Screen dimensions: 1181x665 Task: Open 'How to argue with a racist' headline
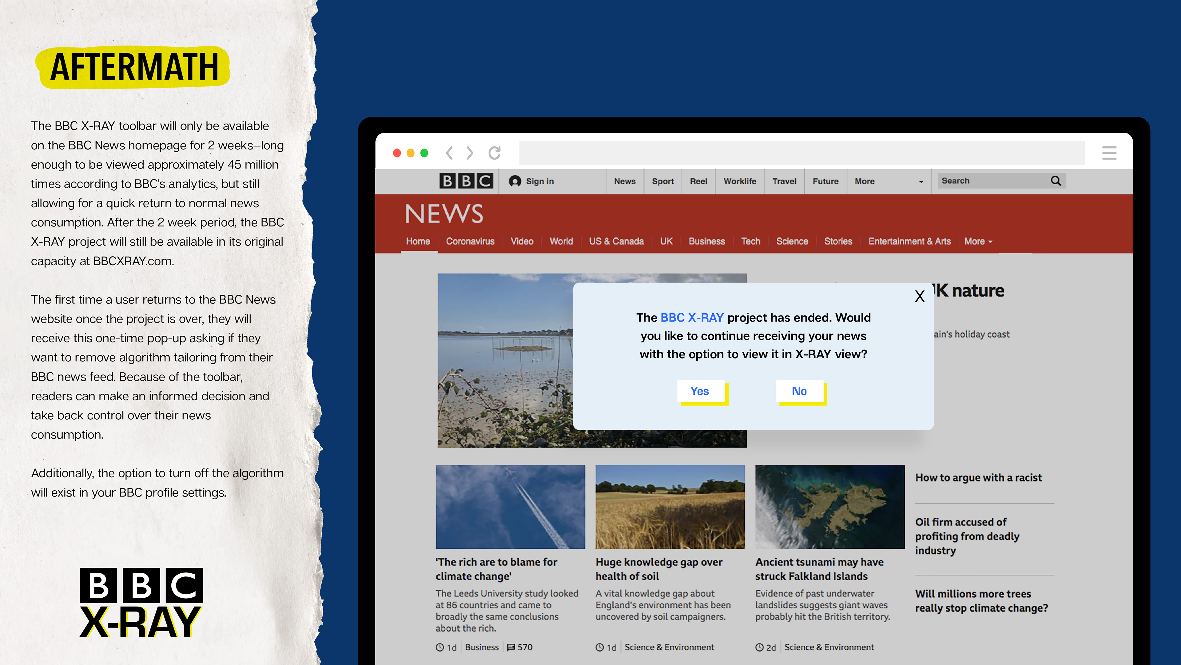click(x=978, y=477)
